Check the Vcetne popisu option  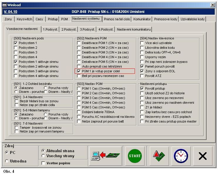point(43,163)
